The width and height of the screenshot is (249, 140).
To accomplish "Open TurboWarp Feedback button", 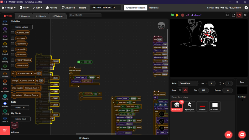I will tap(136, 8).
